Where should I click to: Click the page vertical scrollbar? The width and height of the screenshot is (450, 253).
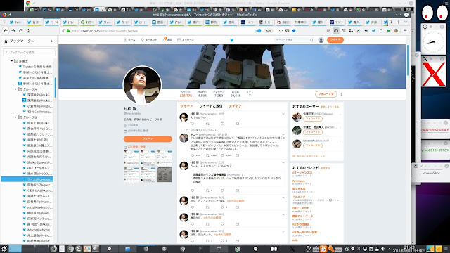408,60
